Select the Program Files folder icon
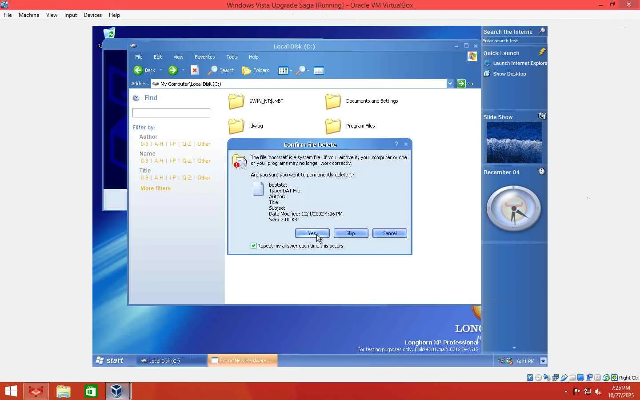 (333, 126)
